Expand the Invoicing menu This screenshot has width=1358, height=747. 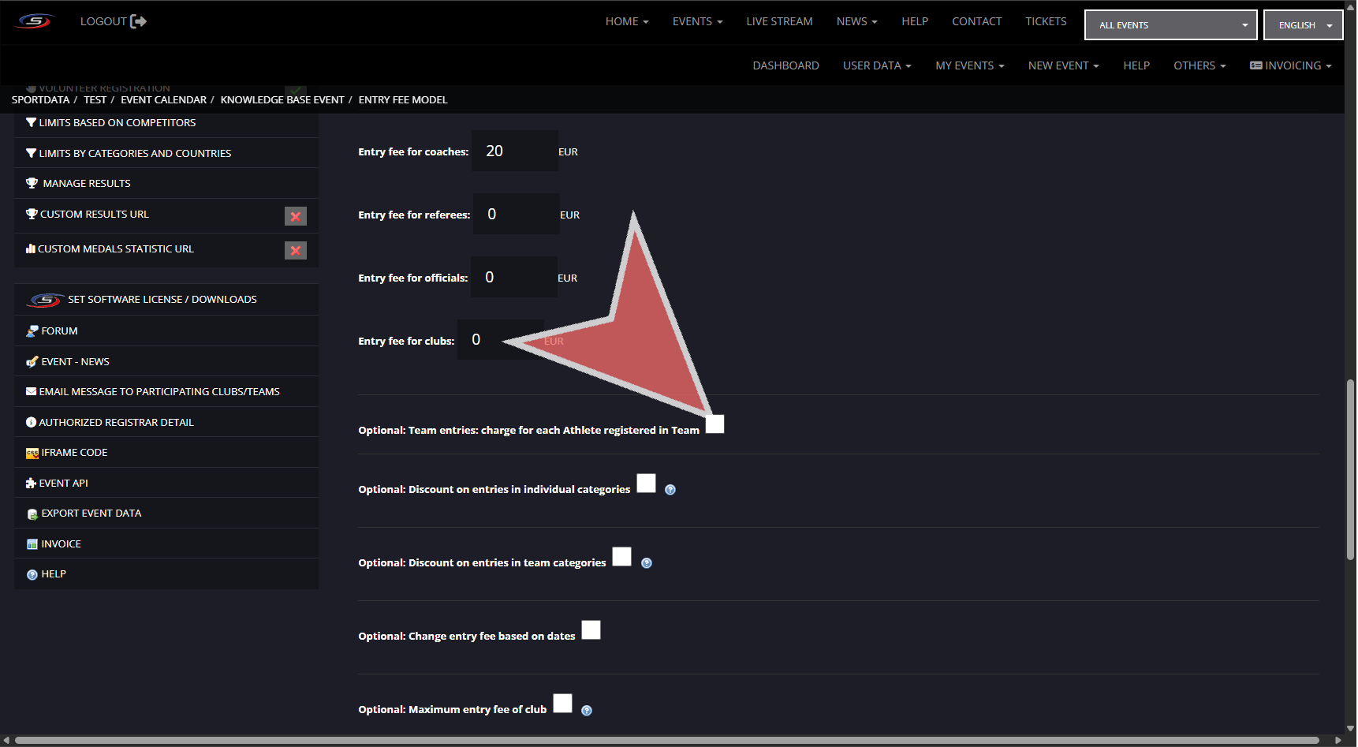point(1291,65)
